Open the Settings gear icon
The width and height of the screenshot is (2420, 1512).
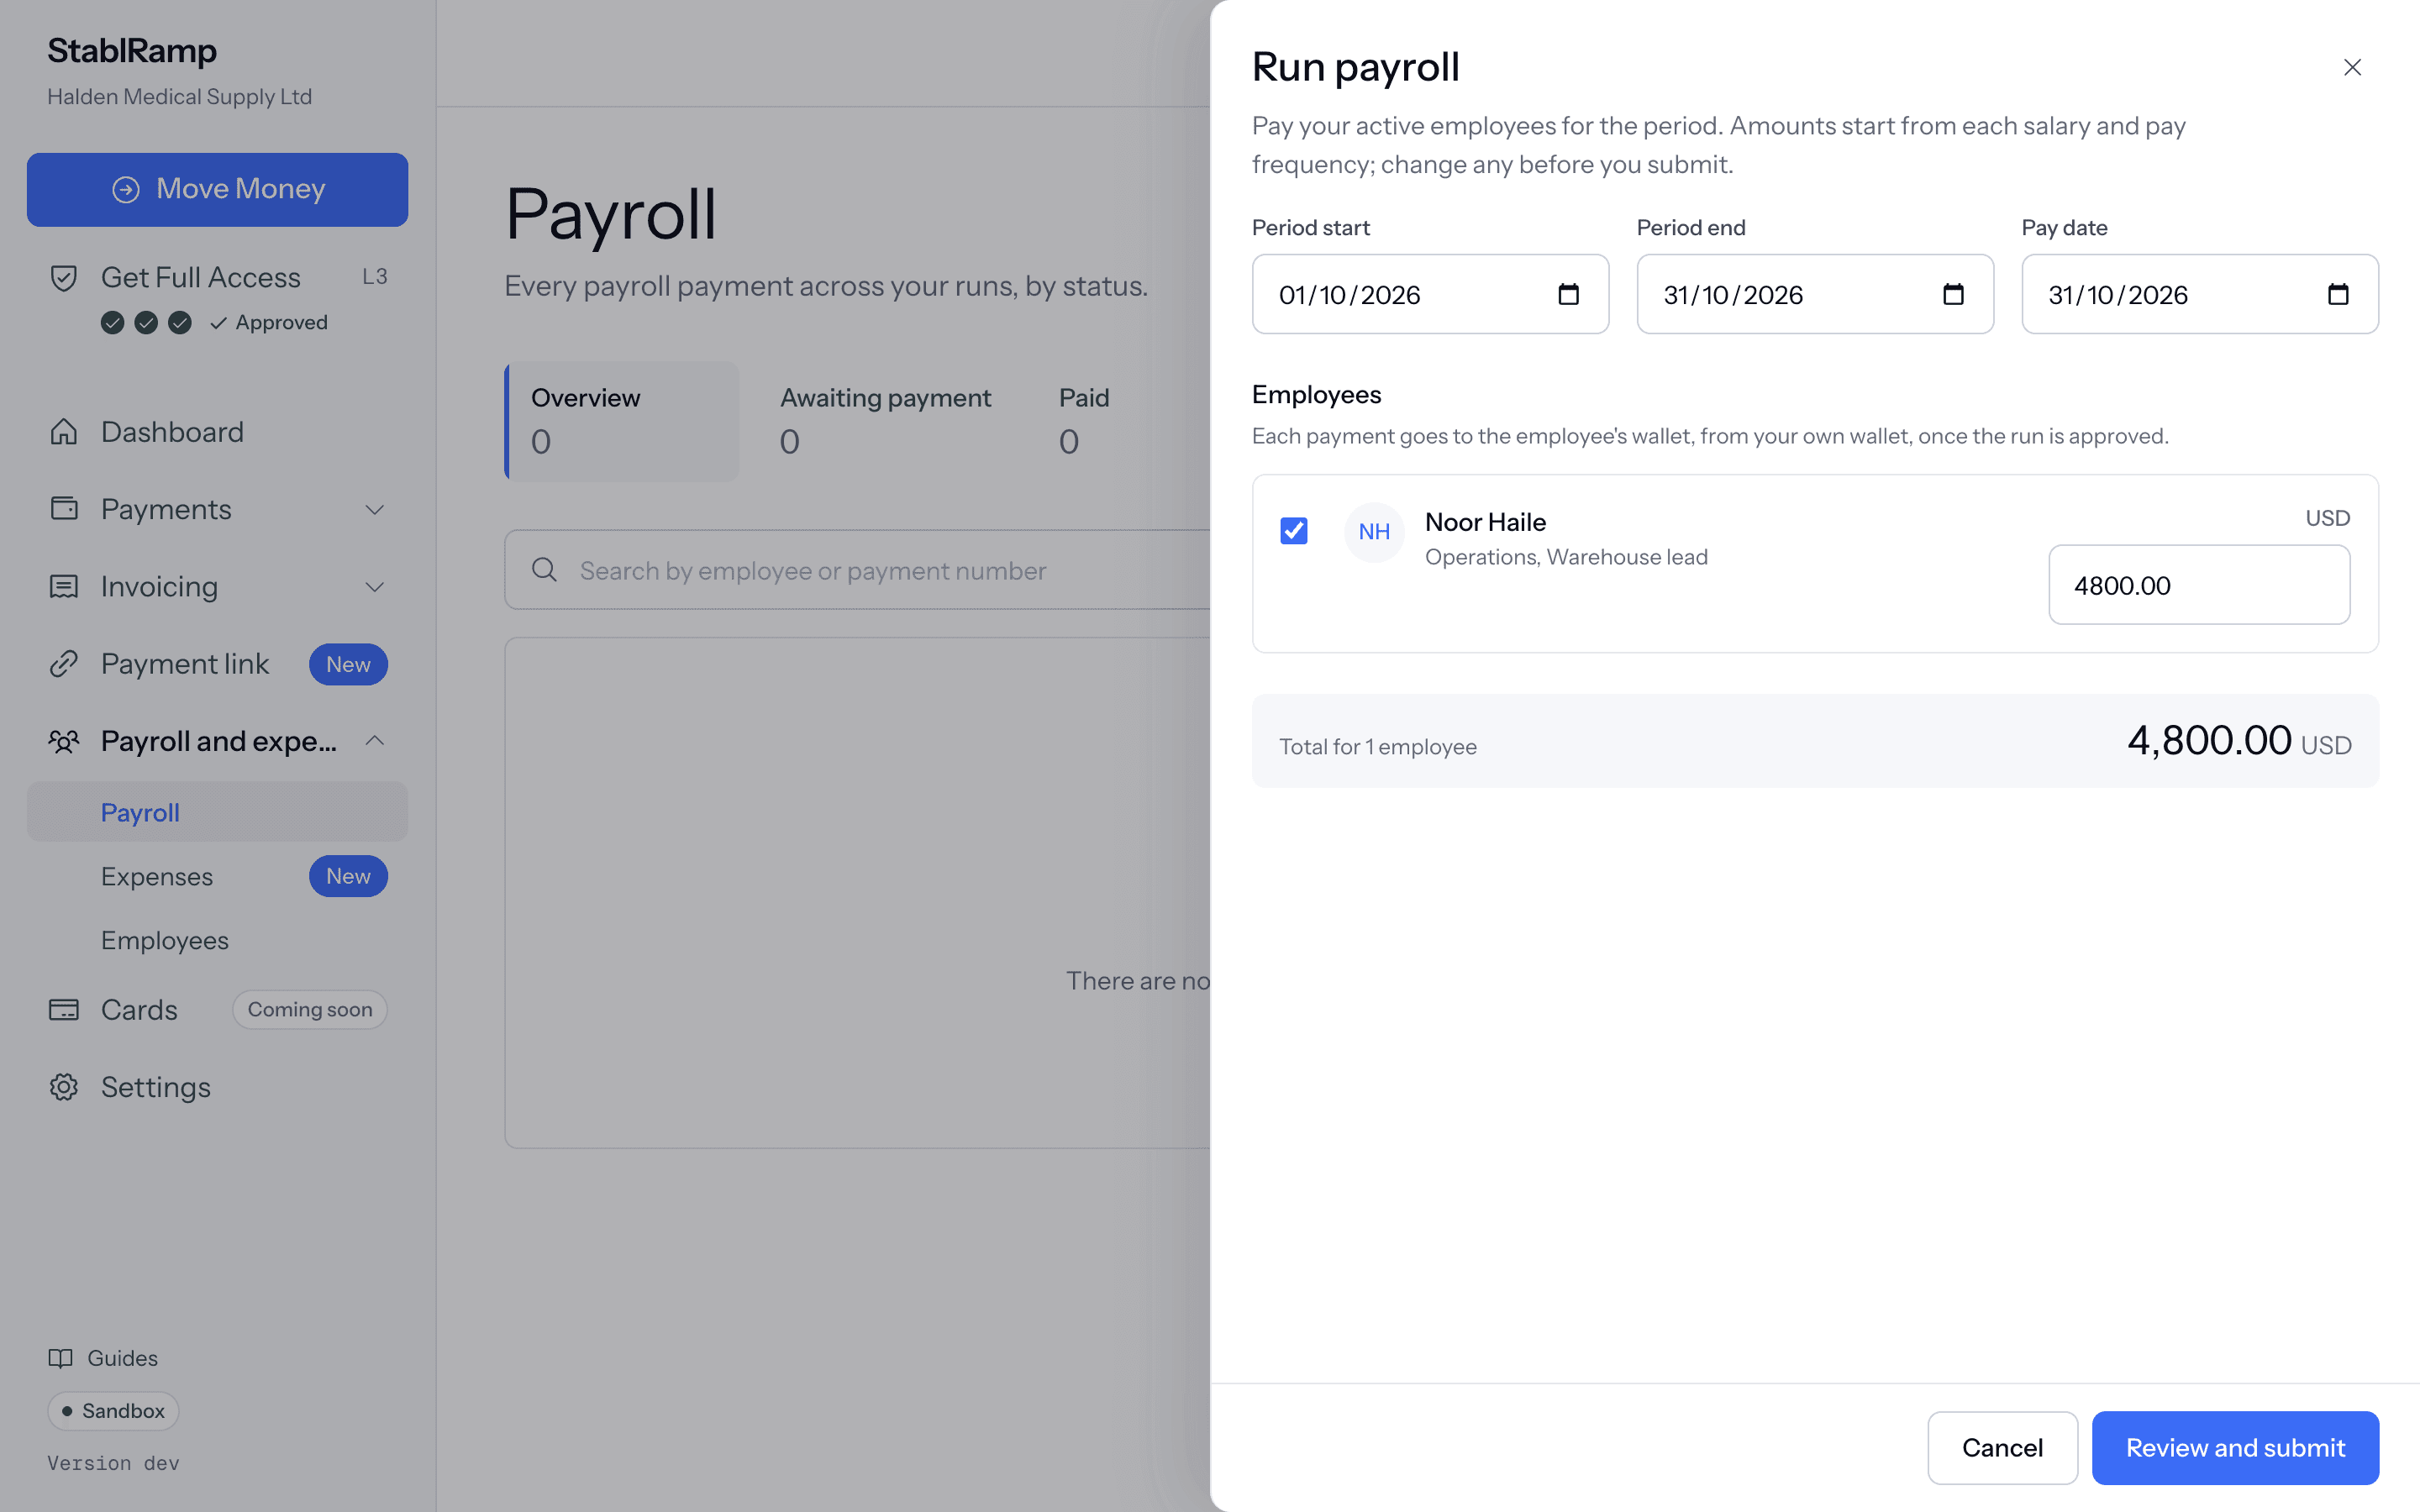coord(64,1087)
